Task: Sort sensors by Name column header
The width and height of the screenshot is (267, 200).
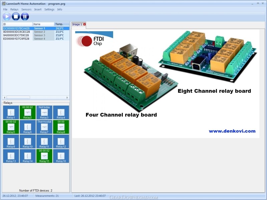Action: 44,24
